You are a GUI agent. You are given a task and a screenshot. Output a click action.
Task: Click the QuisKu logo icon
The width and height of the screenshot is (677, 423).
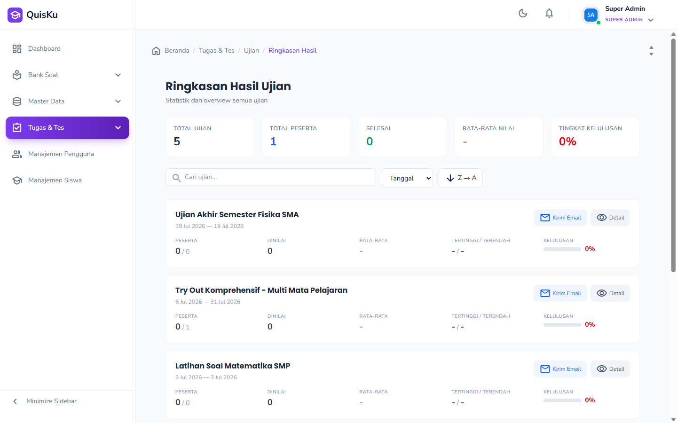tap(15, 15)
